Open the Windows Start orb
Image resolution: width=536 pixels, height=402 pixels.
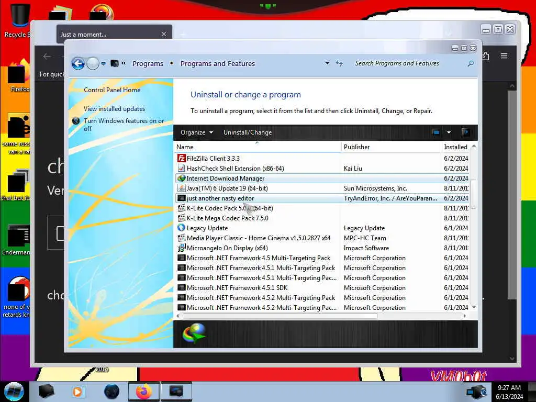coord(14,392)
